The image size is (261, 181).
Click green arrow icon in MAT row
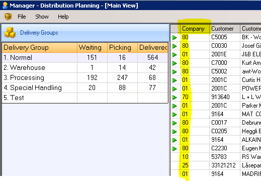pos(175,114)
